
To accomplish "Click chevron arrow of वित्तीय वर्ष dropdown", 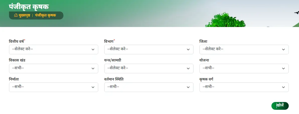I will (x=93, y=49).
